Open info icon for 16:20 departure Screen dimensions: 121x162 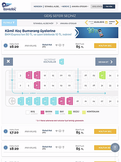[x=6, y=46]
